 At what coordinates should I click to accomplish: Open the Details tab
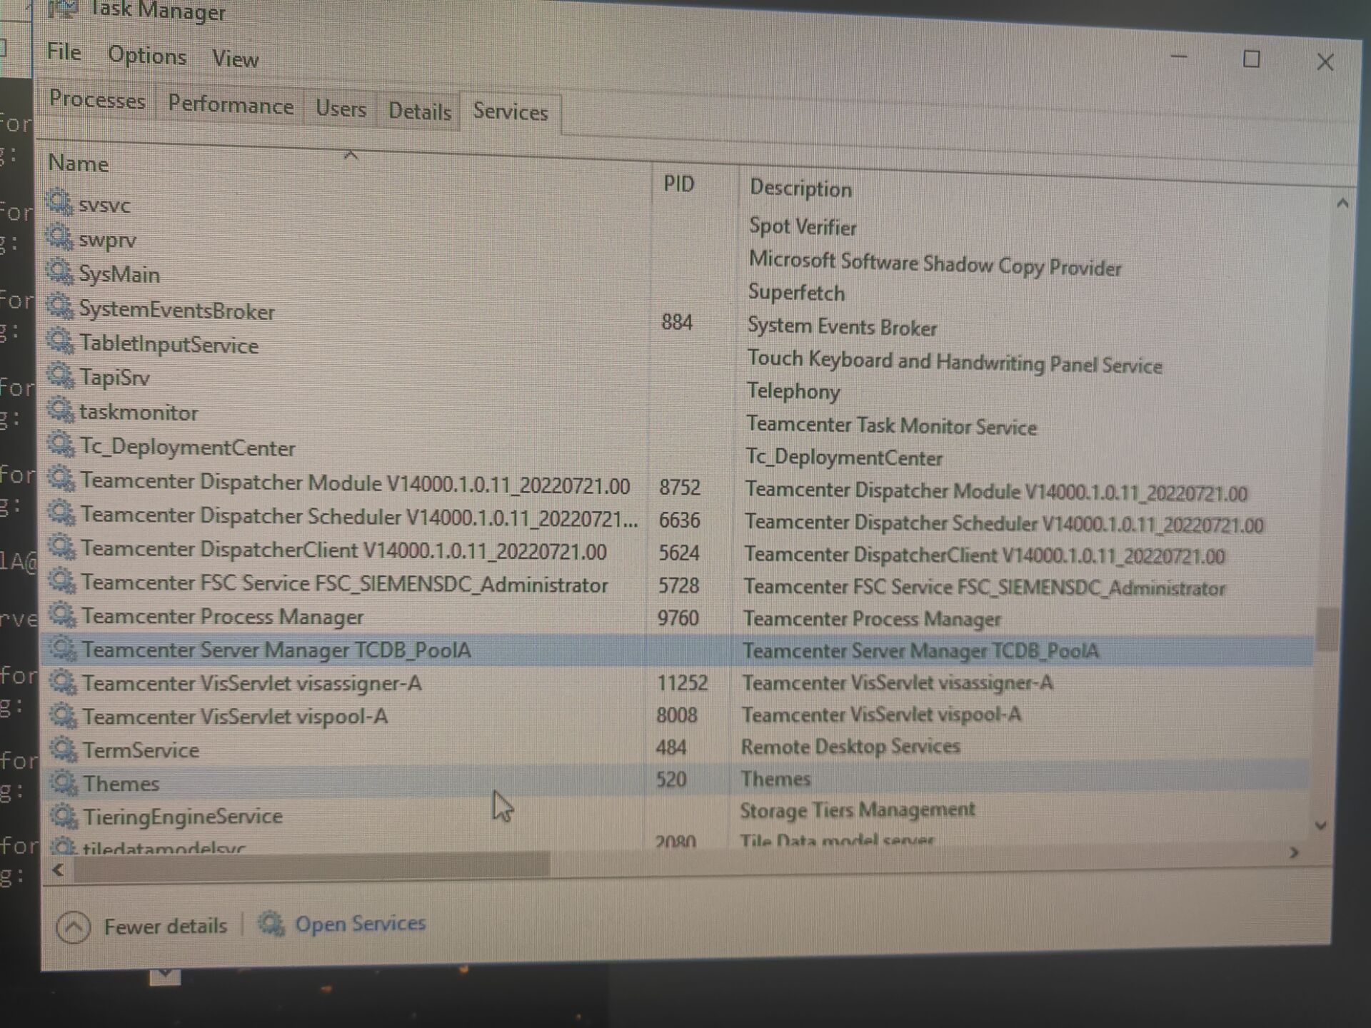[419, 111]
